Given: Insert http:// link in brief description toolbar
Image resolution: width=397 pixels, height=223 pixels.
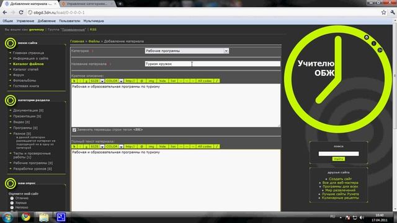Looking at the screenshot, I should click(130, 81).
